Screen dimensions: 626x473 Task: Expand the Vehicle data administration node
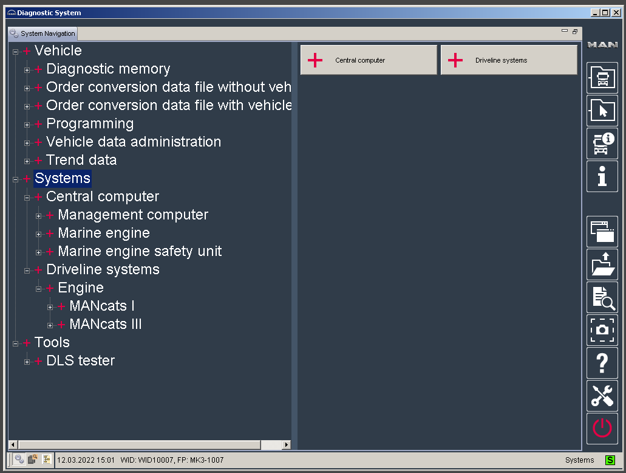[27, 143]
